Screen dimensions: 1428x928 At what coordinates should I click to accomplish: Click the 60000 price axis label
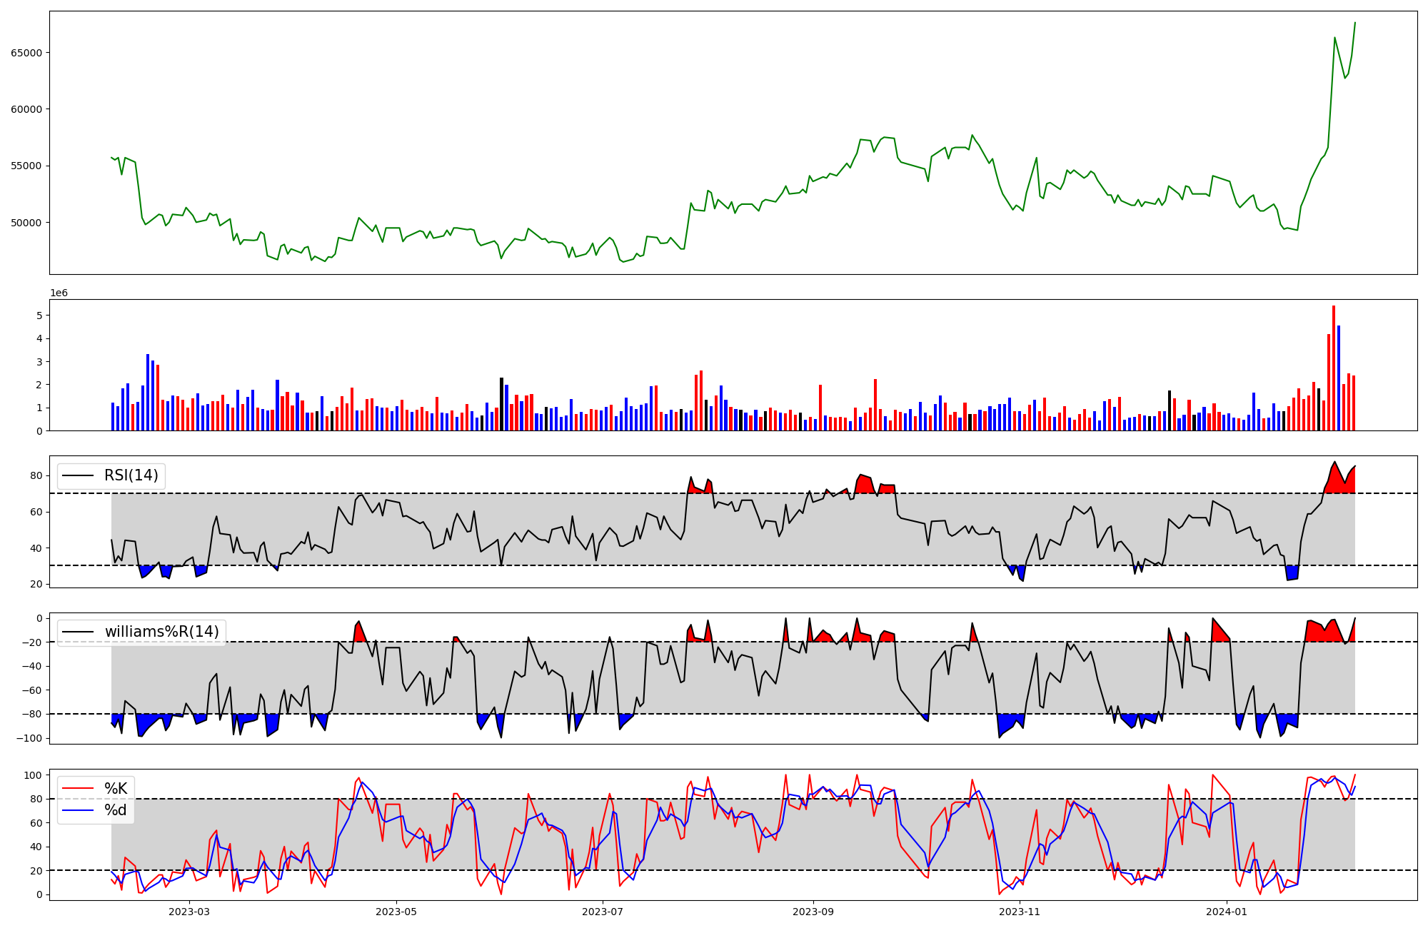tap(26, 109)
